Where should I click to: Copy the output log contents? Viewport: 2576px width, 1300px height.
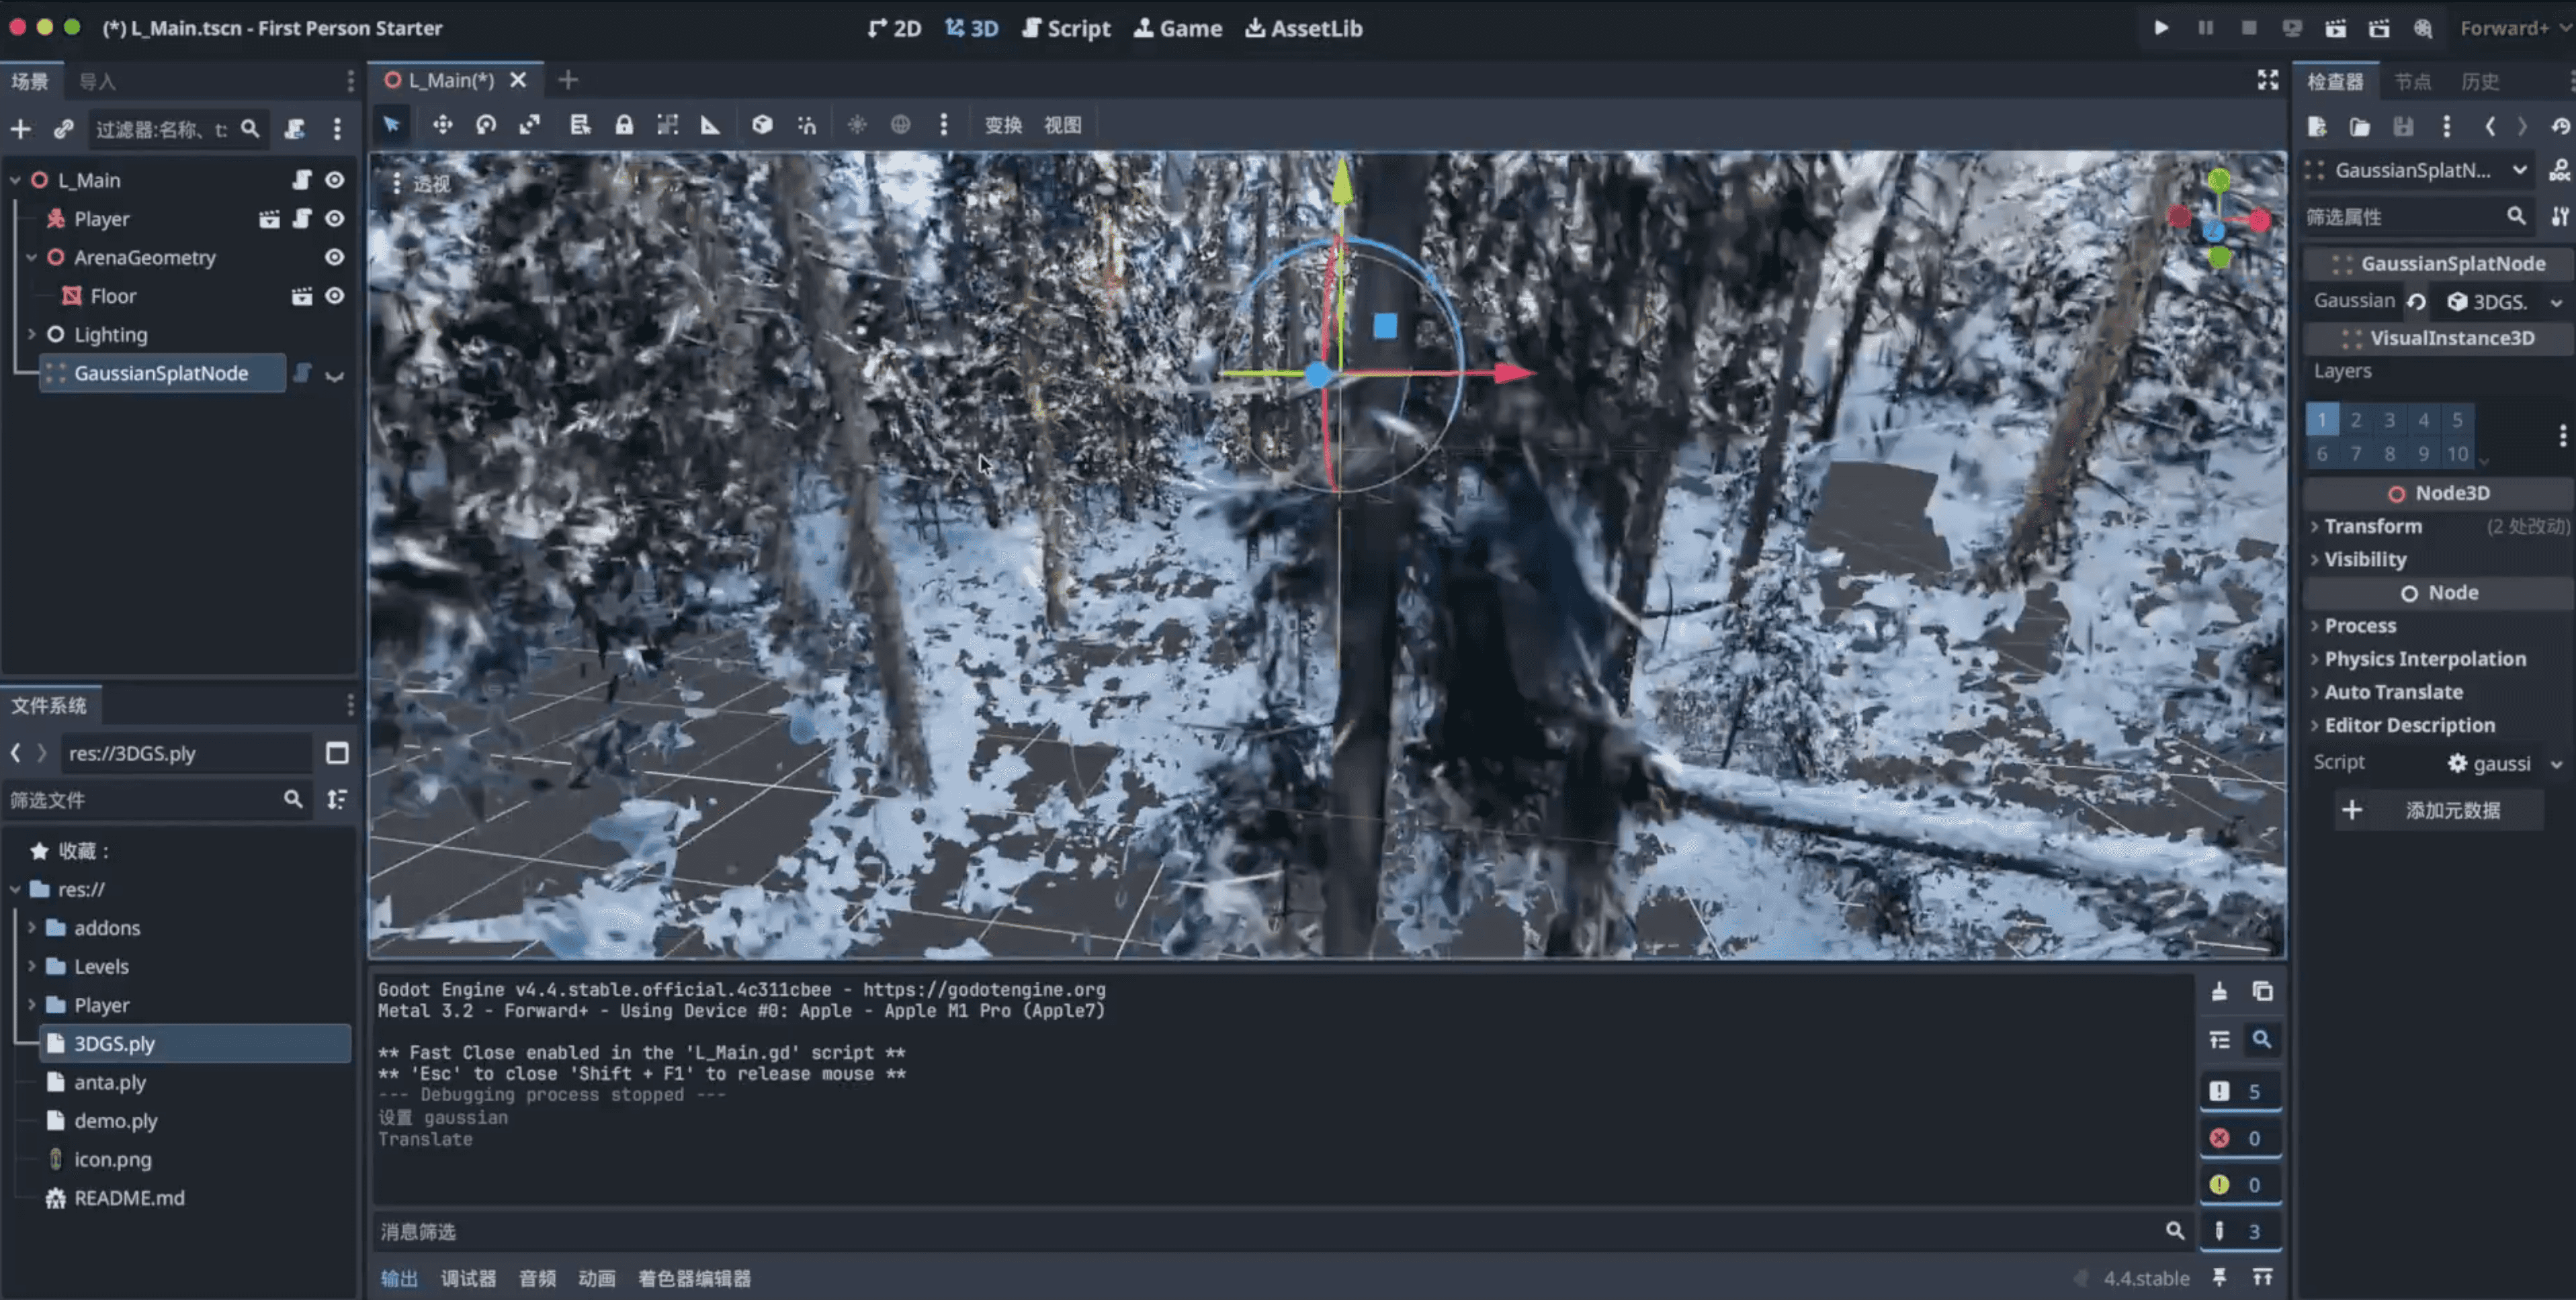2262,991
